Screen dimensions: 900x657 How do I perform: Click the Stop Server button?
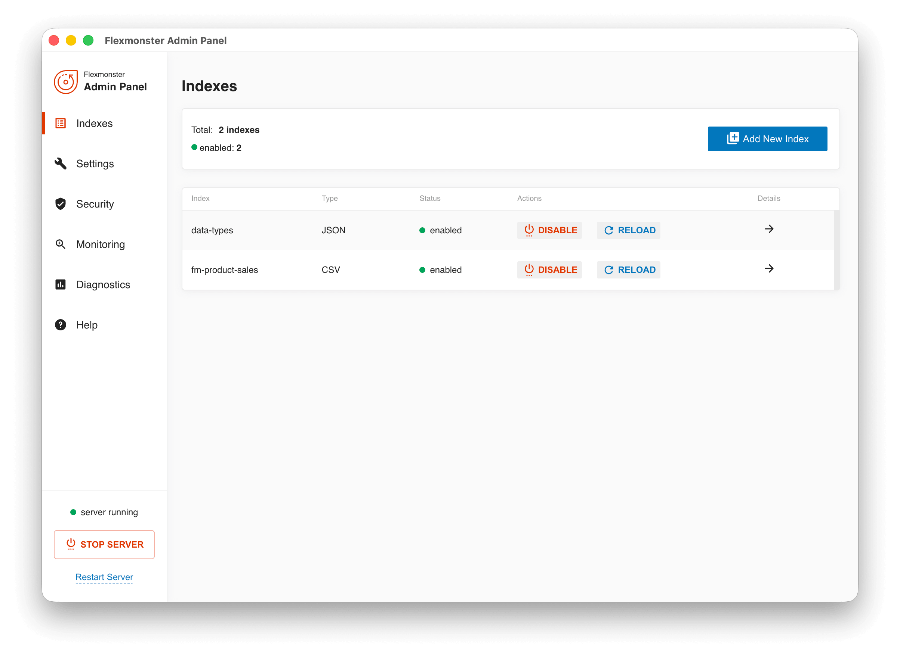[104, 544]
